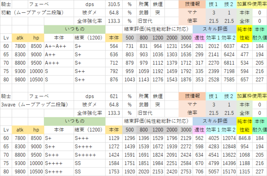
Task: Pick the 適性 value 317
Action: point(199,63)
